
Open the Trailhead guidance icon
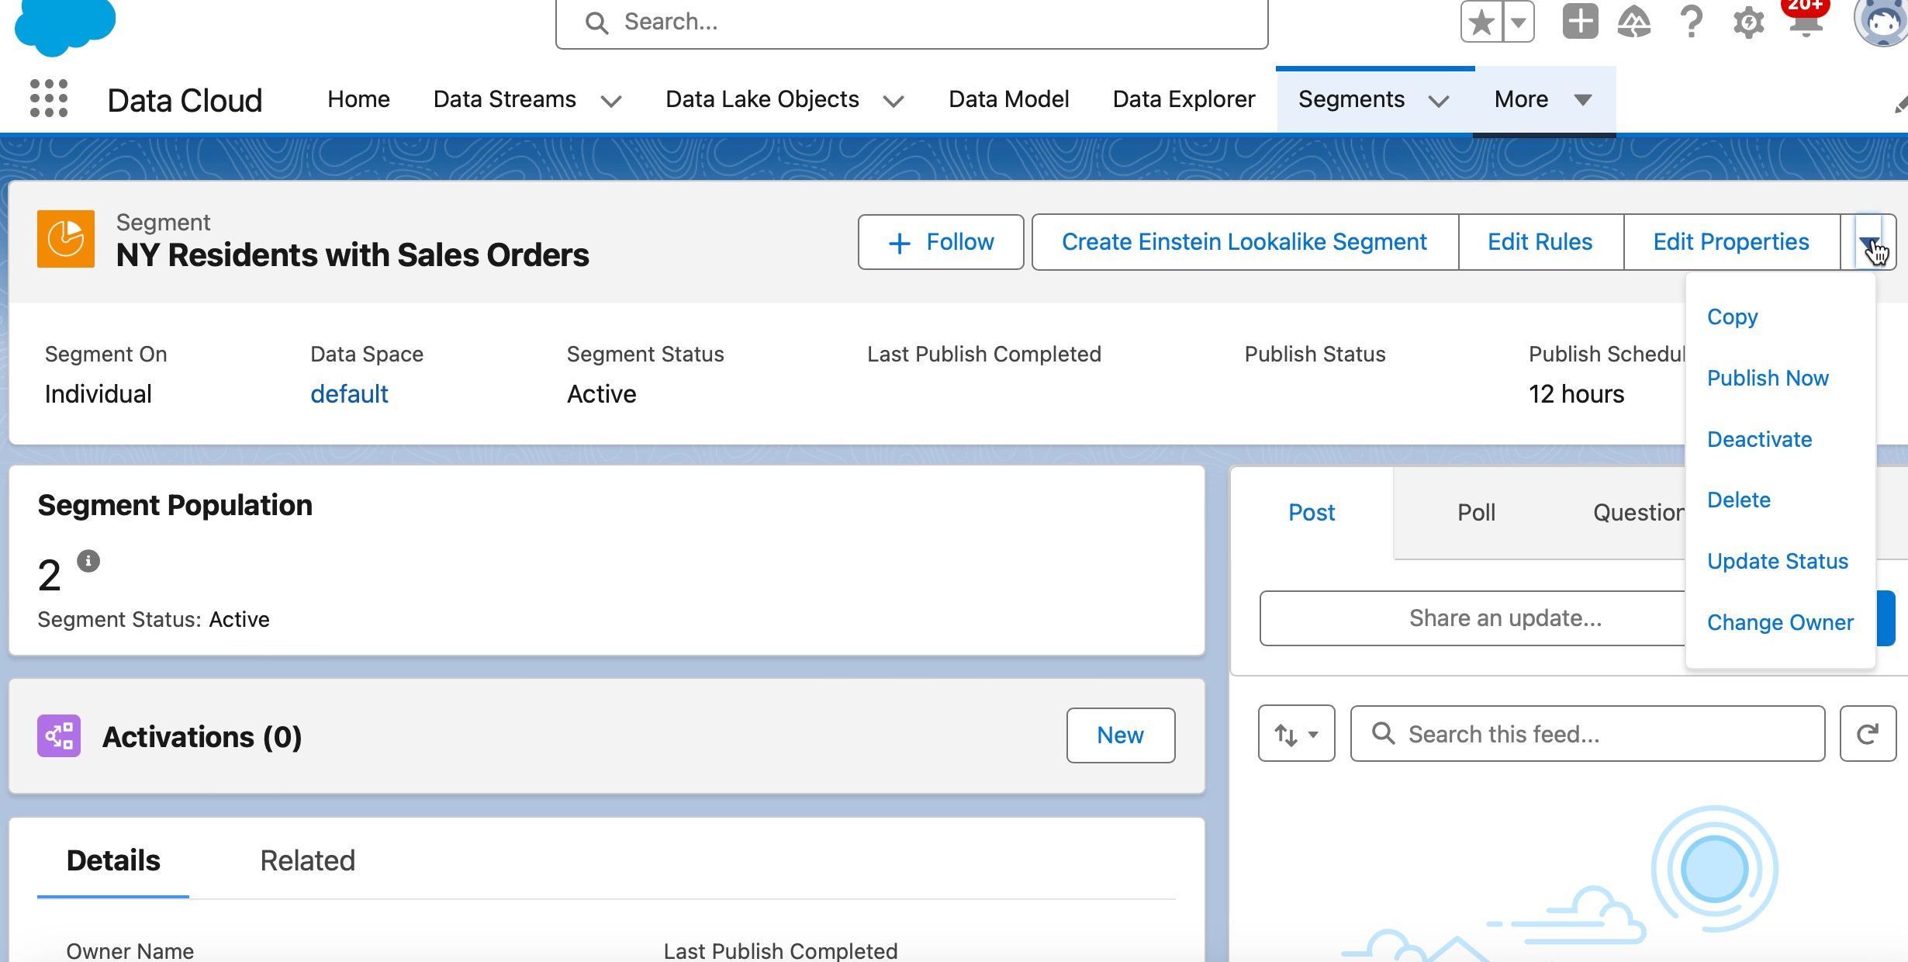point(1633,21)
